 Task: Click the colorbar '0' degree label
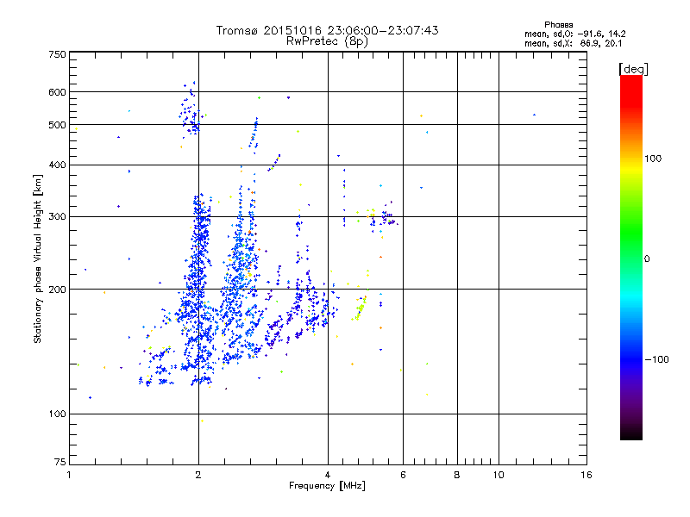(x=646, y=259)
